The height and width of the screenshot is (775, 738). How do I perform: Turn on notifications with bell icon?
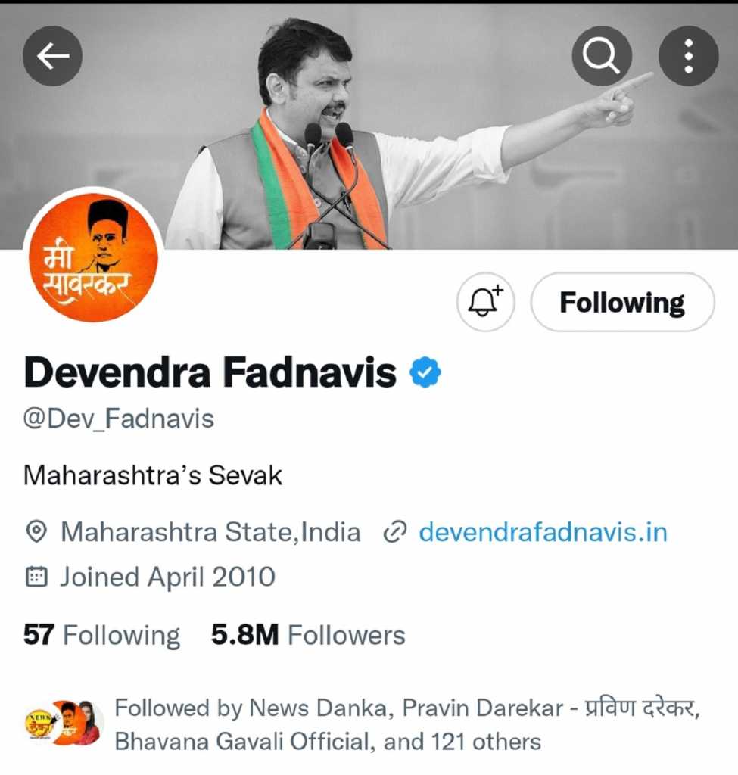point(485,301)
